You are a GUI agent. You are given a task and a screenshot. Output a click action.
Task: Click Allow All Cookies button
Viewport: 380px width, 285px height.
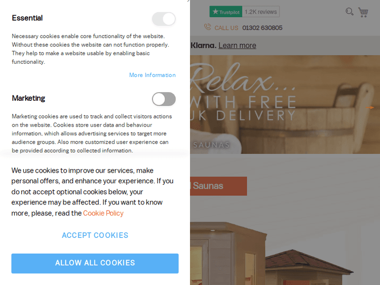[x=95, y=263]
